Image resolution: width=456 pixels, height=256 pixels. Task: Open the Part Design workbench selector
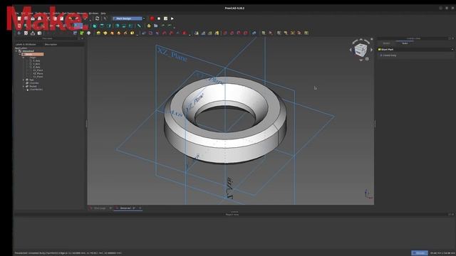coord(129,18)
